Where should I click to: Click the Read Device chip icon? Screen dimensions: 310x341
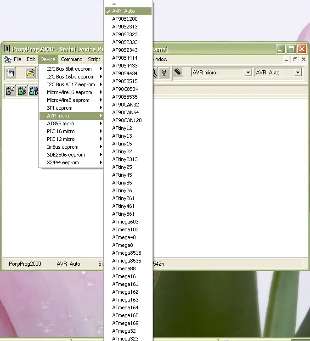[x=10, y=90]
